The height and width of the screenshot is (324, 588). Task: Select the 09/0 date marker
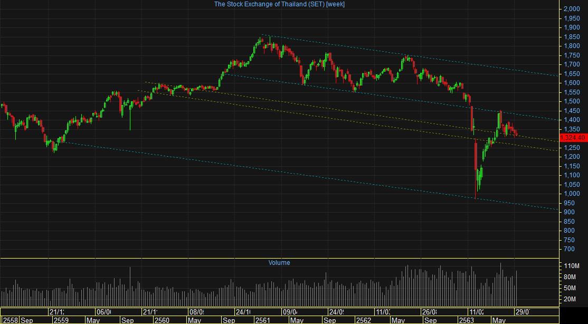tap(290, 312)
